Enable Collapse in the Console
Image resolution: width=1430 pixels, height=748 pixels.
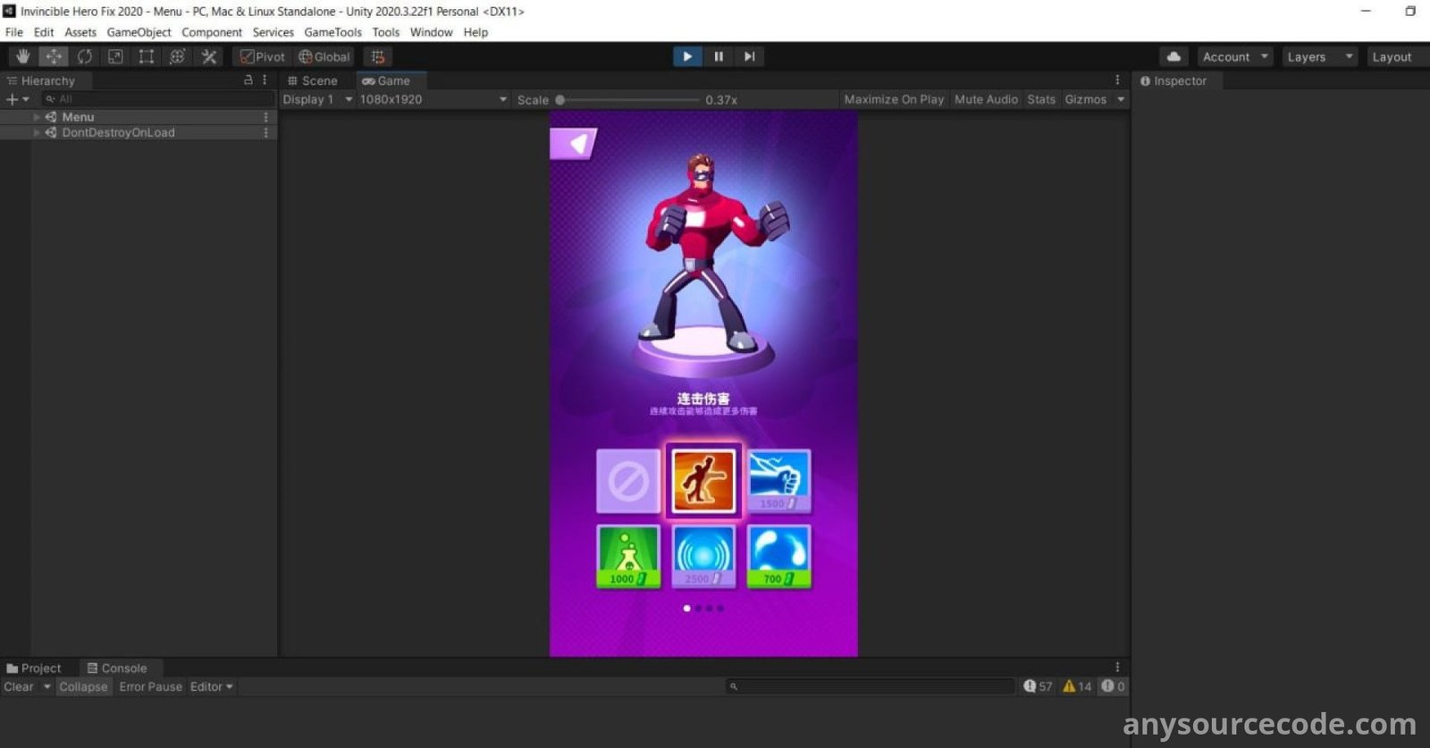(x=83, y=686)
